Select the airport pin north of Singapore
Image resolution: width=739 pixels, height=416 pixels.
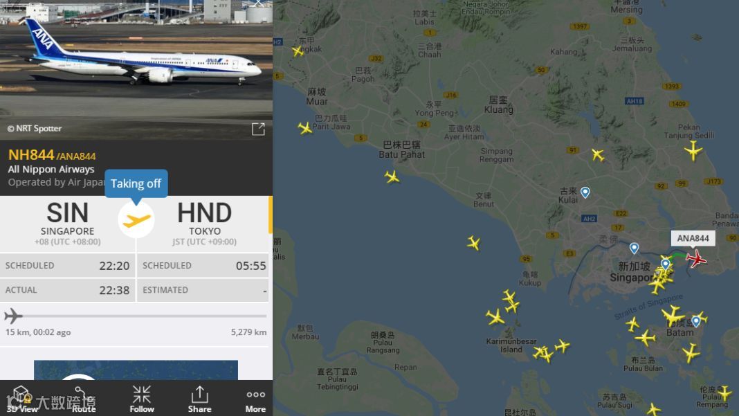[x=634, y=248]
